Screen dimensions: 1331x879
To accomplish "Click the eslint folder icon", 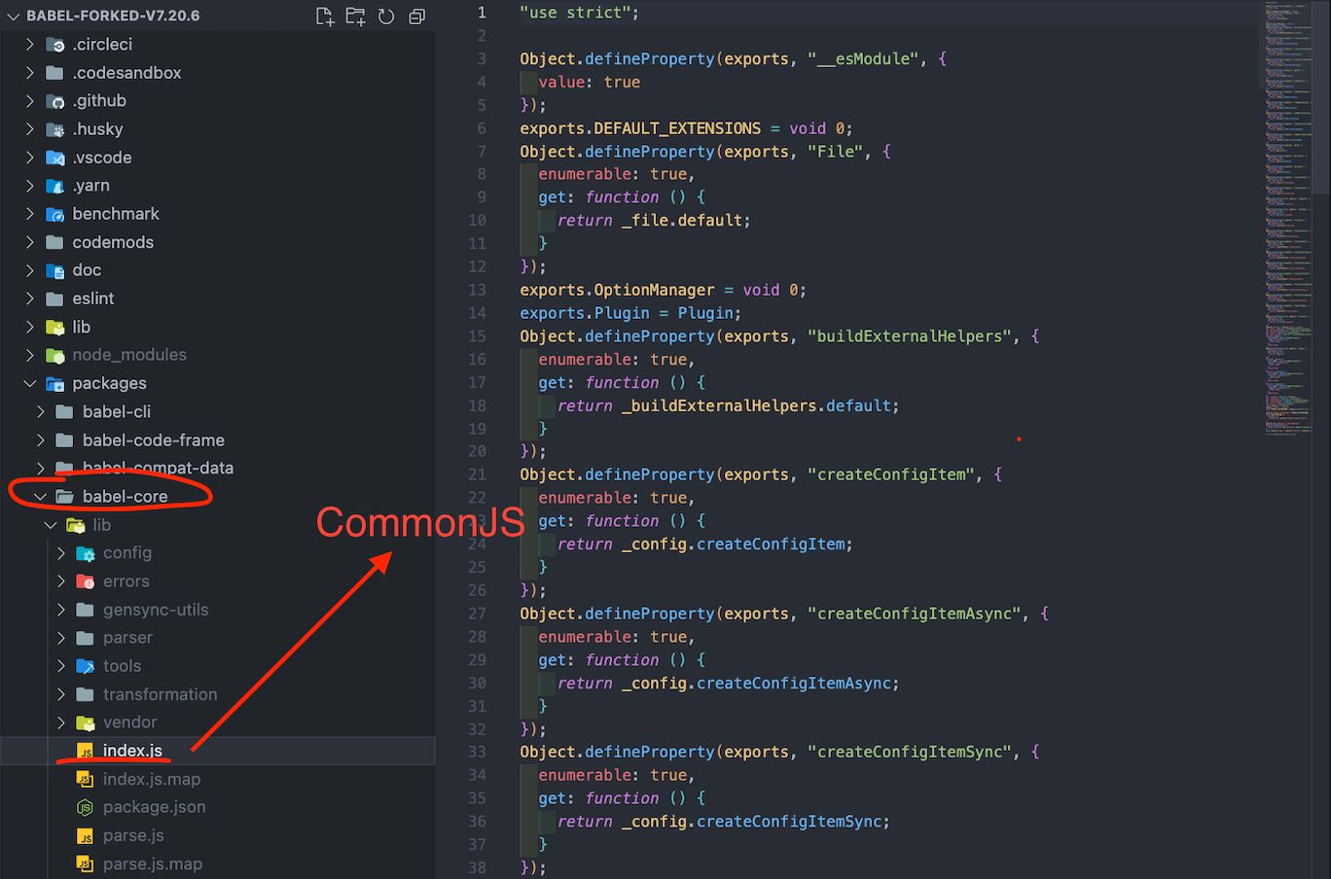I will tap(55, 299).
